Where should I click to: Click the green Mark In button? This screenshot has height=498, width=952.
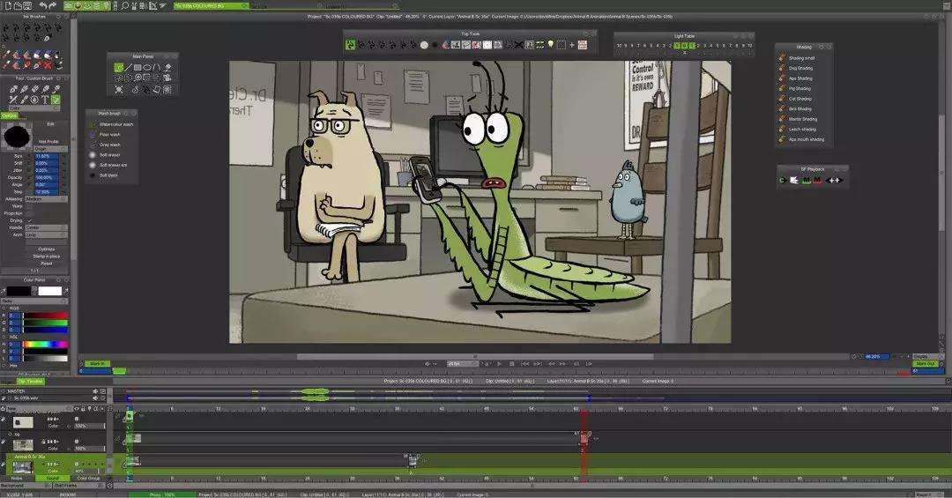(x=96, y=363)
